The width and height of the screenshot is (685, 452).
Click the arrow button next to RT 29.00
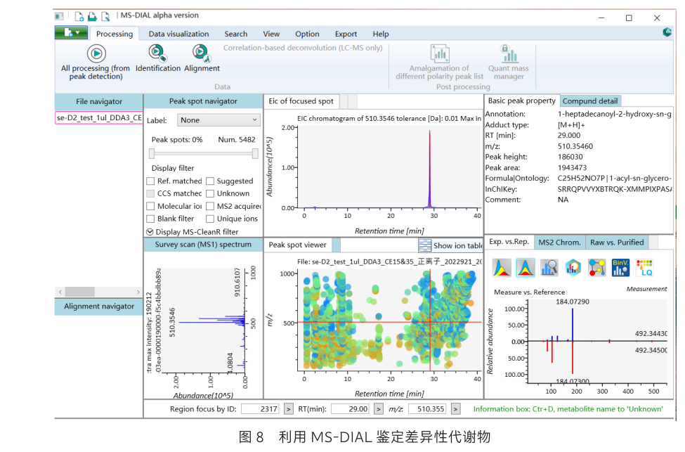tap(378, 408)
